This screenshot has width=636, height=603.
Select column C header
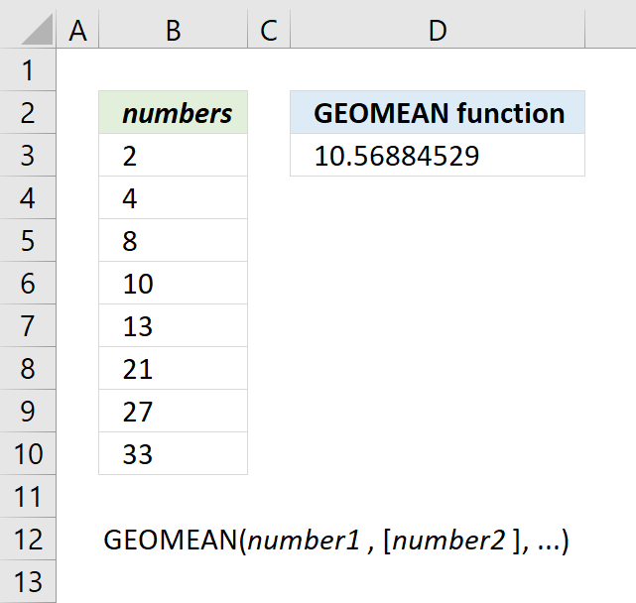269,29
